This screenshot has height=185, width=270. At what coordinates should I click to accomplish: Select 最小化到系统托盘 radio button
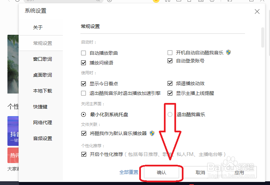[83, 114]
